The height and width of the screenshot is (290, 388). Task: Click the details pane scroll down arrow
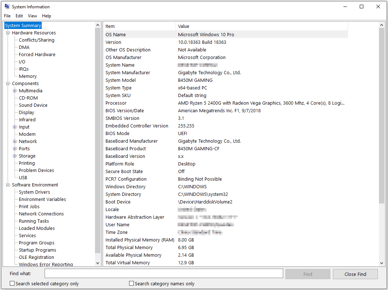(x=381, y=263)
